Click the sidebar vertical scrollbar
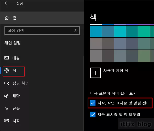154x131 pixels. point(83,93)
